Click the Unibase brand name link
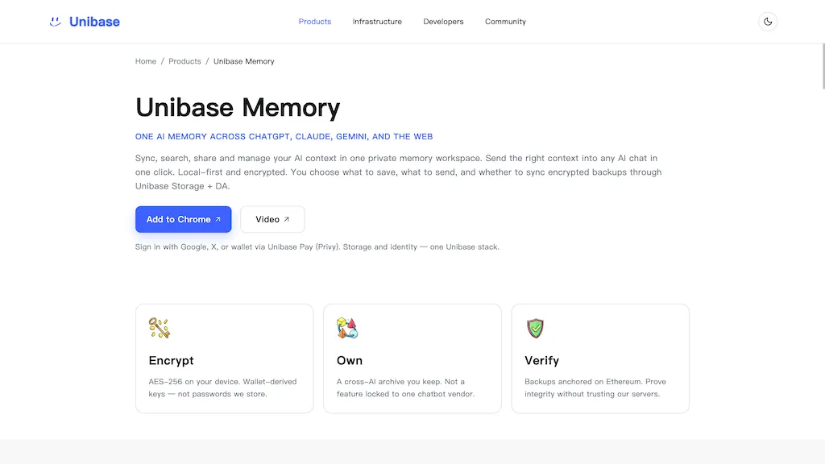This screenshot has height=464, width=825. point(95,22)
